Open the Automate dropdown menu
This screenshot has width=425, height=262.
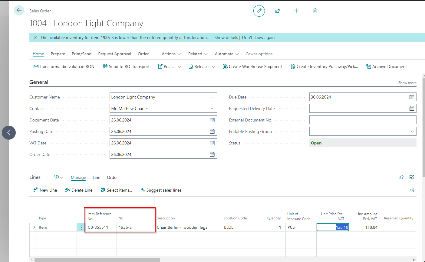click(x=227, y=54)
